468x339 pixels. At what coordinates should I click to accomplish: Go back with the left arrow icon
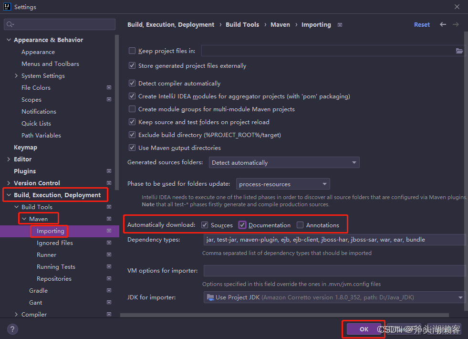point(443,24)
